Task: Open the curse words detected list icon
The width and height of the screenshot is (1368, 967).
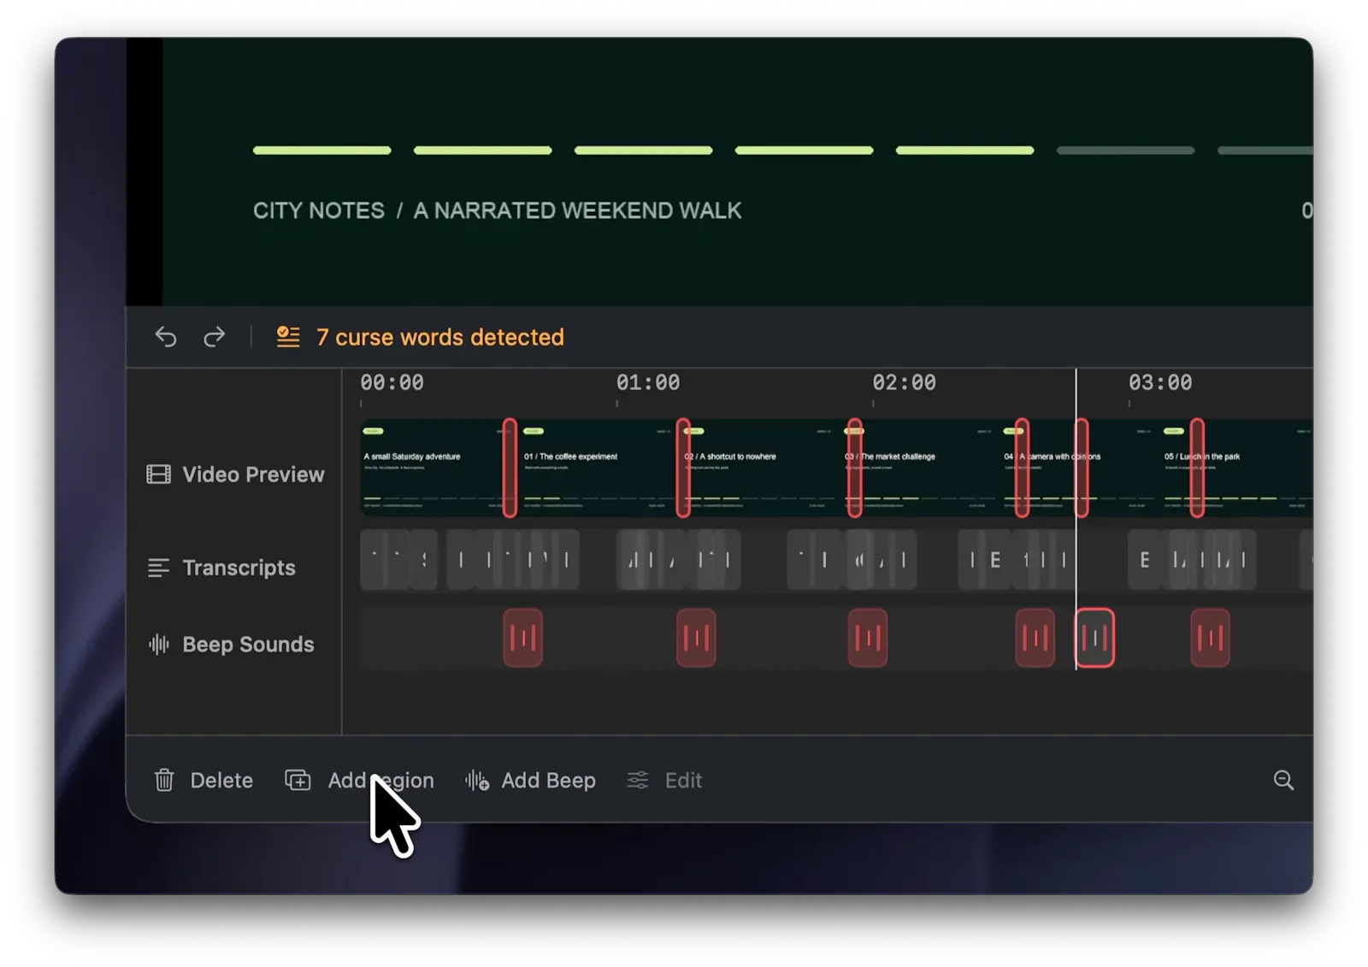Action: tap(288, 337)
